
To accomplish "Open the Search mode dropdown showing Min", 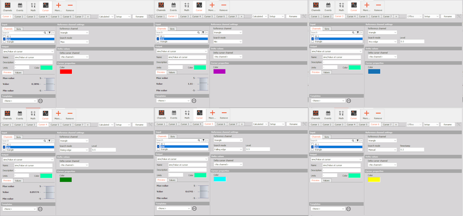I will (x=228, y=42).
